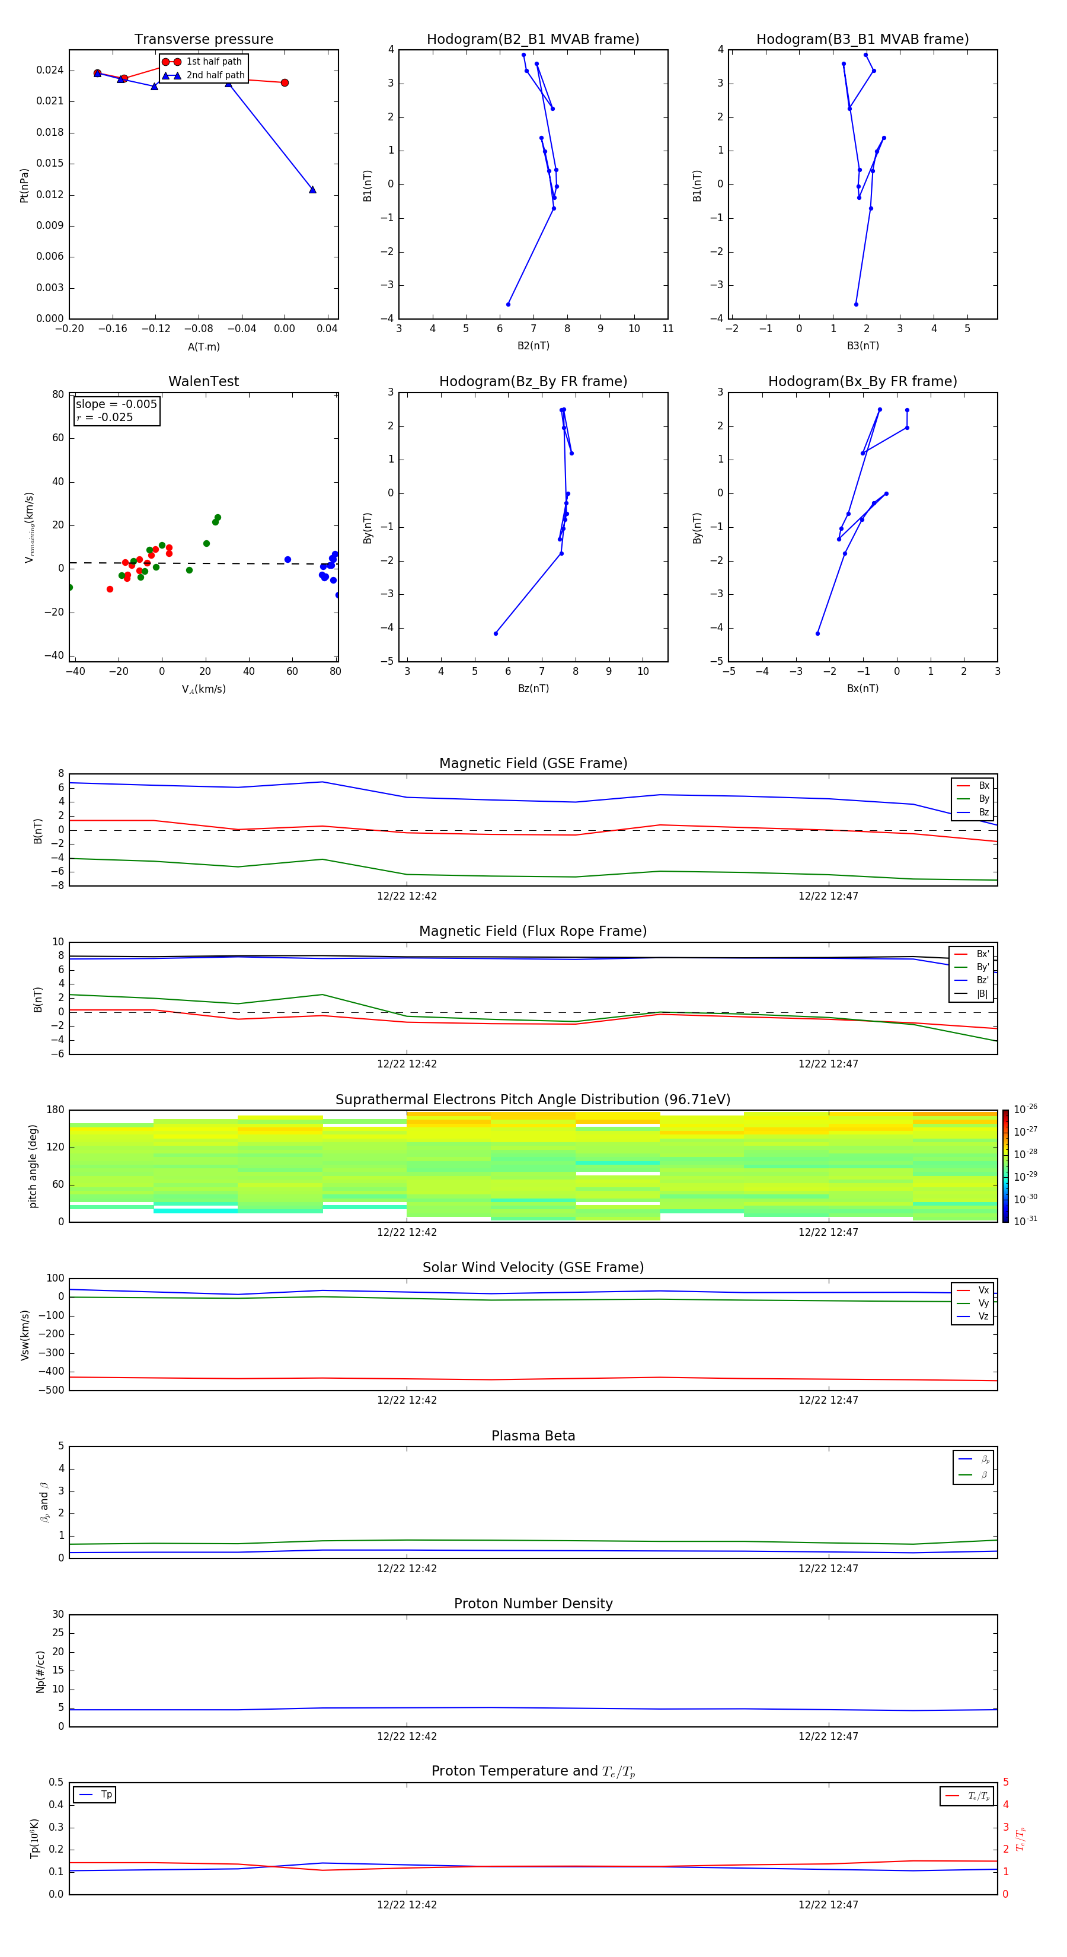Click the rightmost red circle in Transverse pressure

pyautogui.click(x=285, y=83)
